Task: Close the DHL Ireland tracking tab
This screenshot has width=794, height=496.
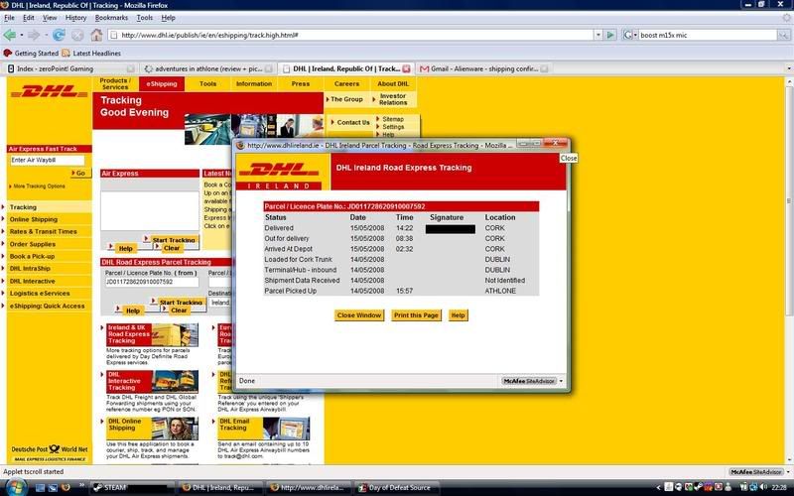Action: 406,68
